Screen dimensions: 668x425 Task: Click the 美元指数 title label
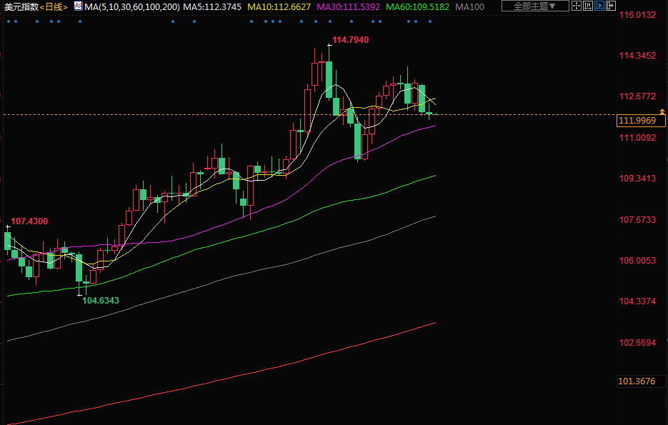point(19,6)
